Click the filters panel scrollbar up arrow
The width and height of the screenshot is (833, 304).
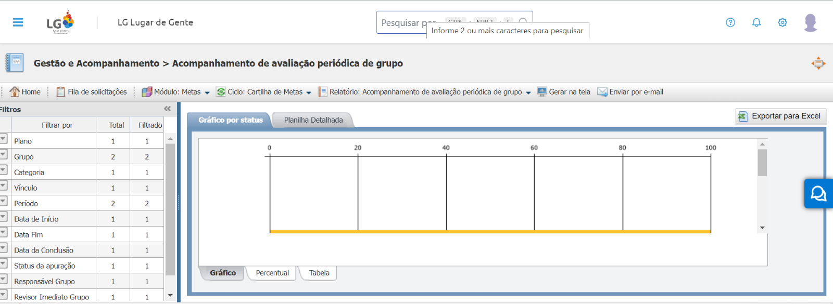pos(170,139)
